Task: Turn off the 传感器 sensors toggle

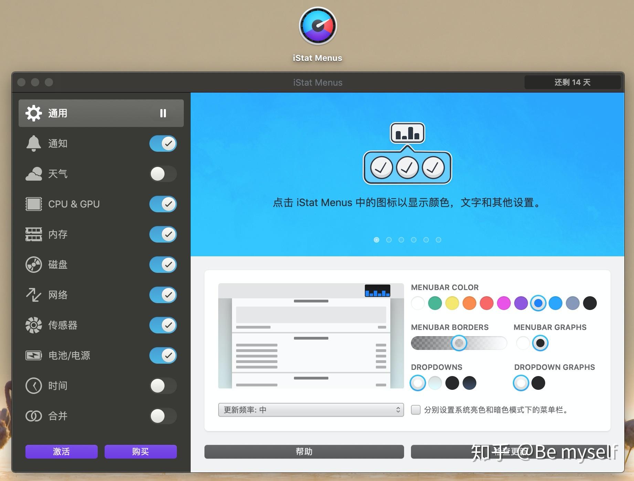Action: 163,325
